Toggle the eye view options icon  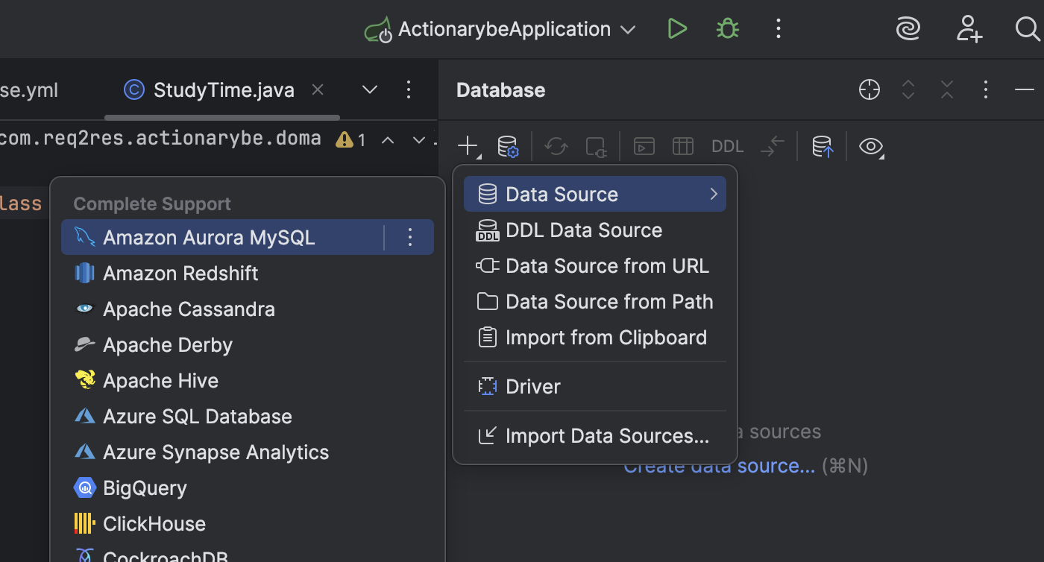pyautogui.click(x=871, y=146)
